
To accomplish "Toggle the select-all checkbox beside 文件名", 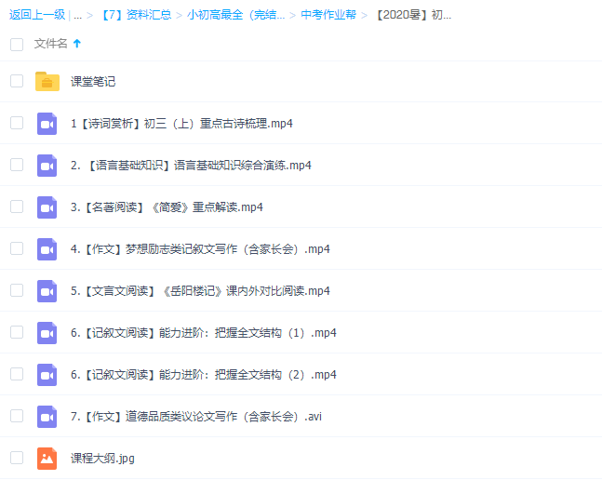I will pos(17,44).
